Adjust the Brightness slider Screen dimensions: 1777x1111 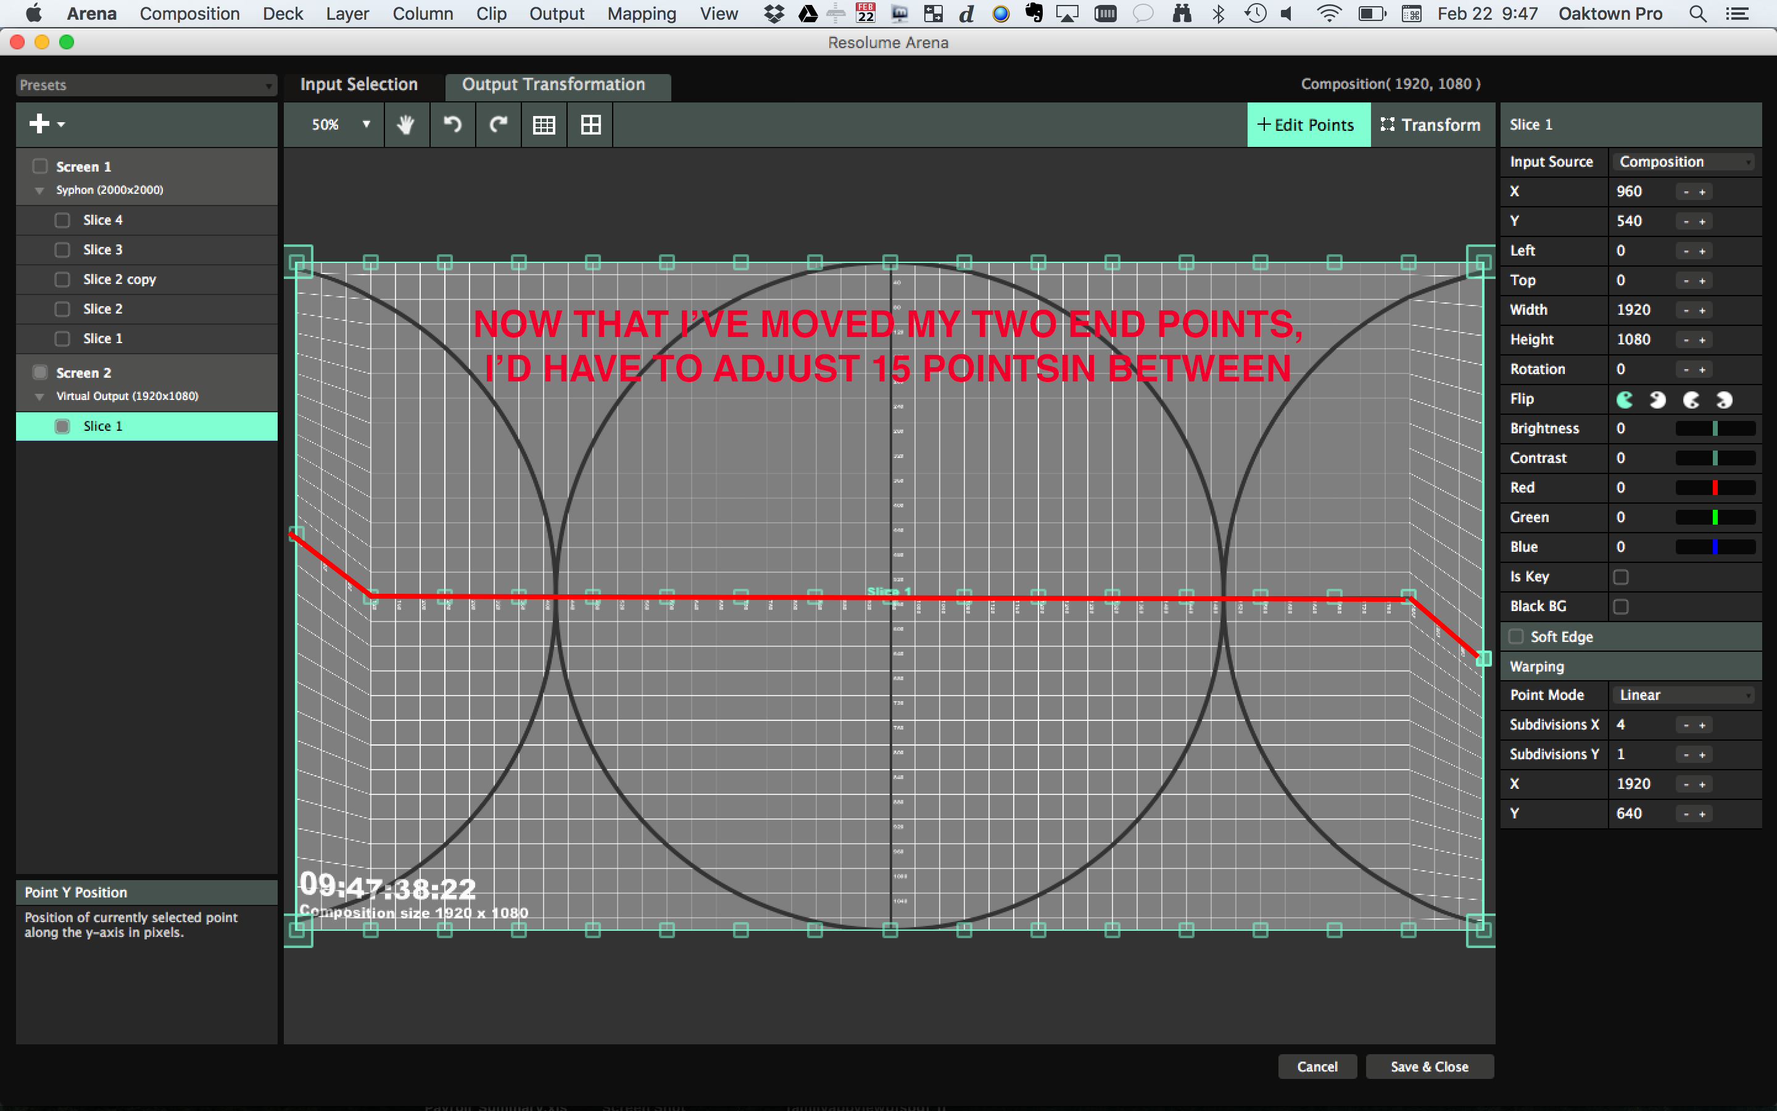[x=1715, y=428]
